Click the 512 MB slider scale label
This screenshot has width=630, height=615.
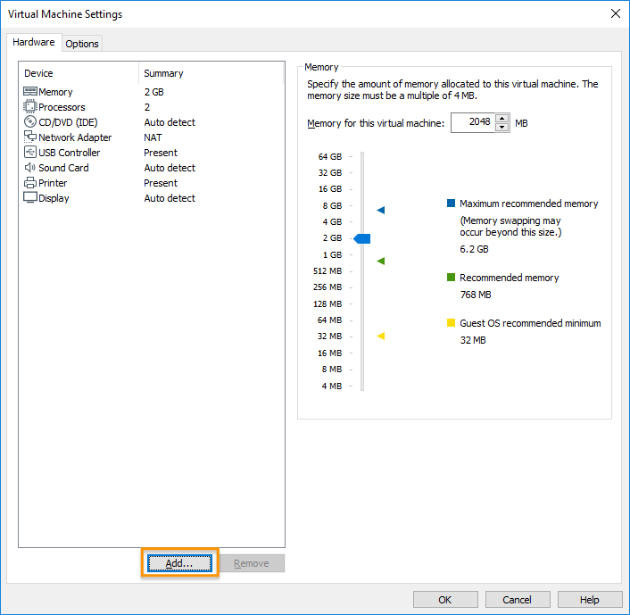coord(327,271)
